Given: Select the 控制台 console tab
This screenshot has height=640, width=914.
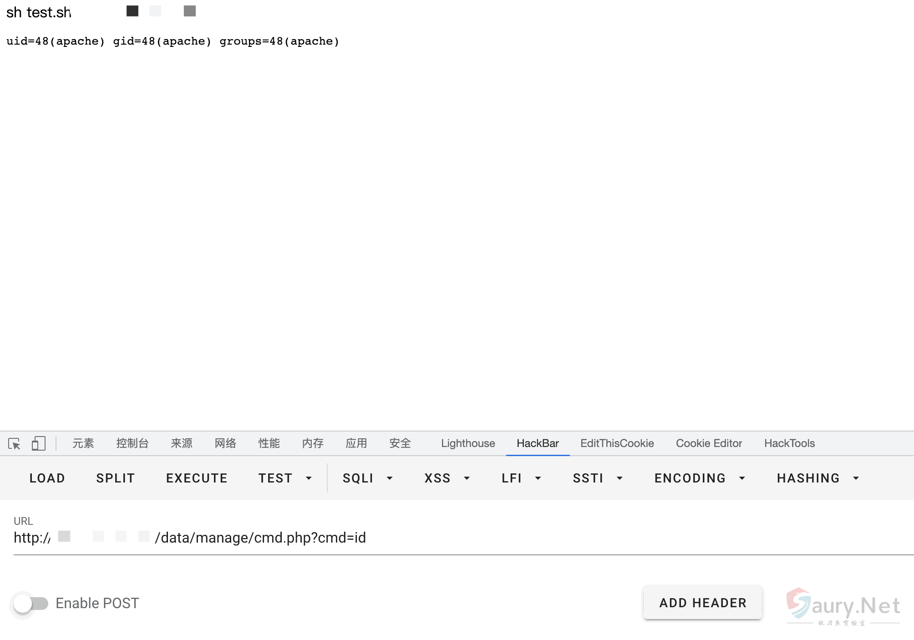Looking at the screenshot, I should coord(132,443).
